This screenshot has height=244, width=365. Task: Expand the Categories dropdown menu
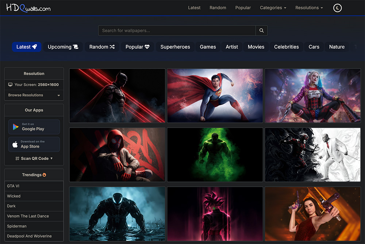(x=273, y=8)
